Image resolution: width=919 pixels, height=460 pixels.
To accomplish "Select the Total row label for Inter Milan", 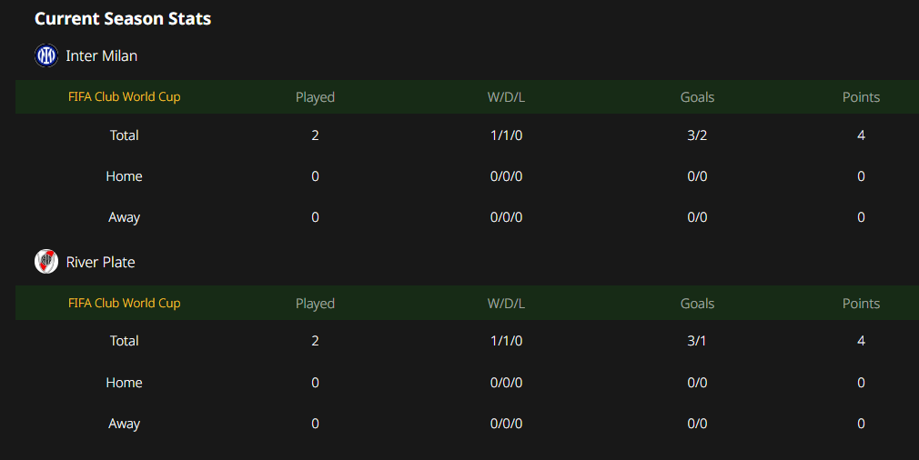I will (125, 135).
